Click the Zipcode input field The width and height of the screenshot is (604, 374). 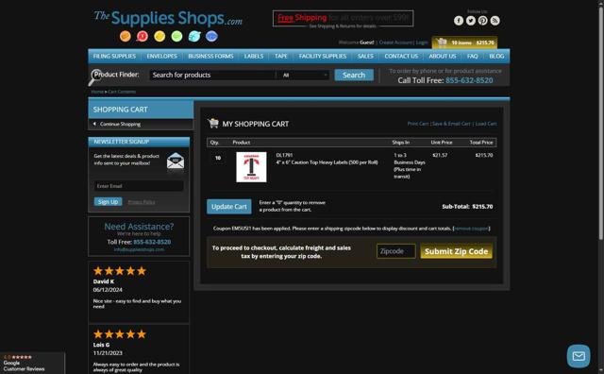click(x=396, y=251)
